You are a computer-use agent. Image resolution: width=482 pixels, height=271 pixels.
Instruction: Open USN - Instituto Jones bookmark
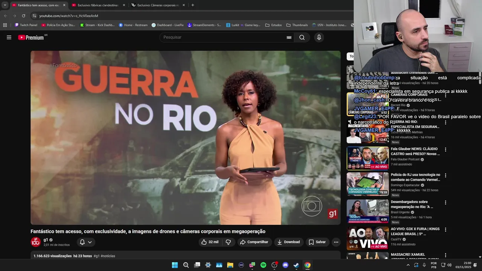329,25
